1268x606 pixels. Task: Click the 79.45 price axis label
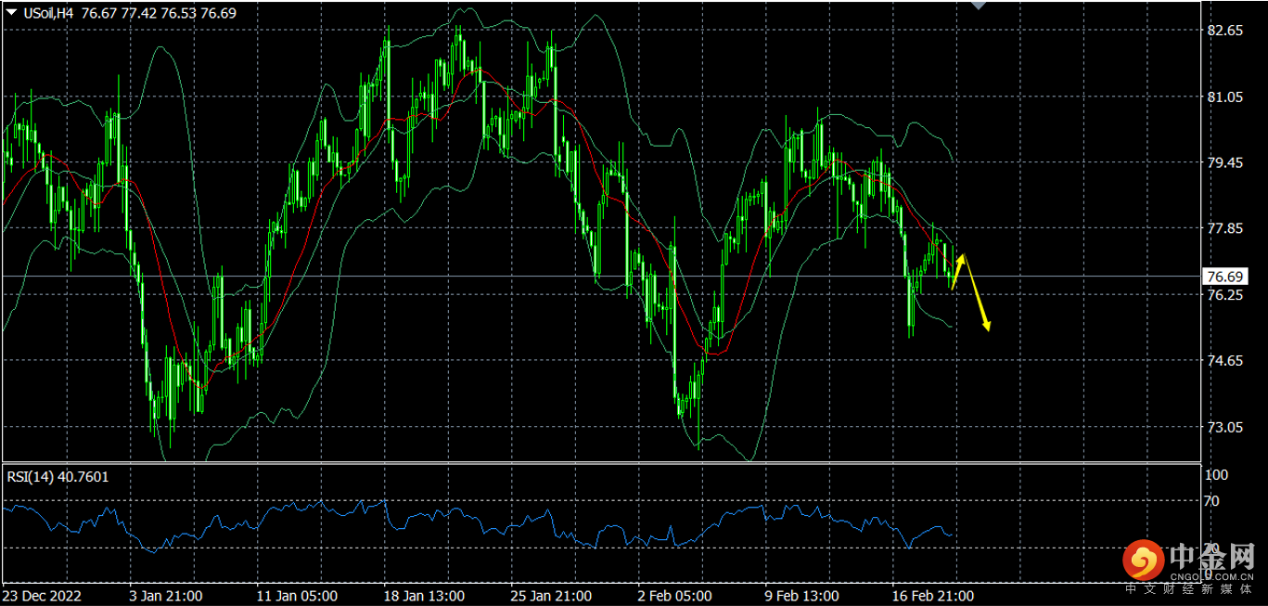1224,162
